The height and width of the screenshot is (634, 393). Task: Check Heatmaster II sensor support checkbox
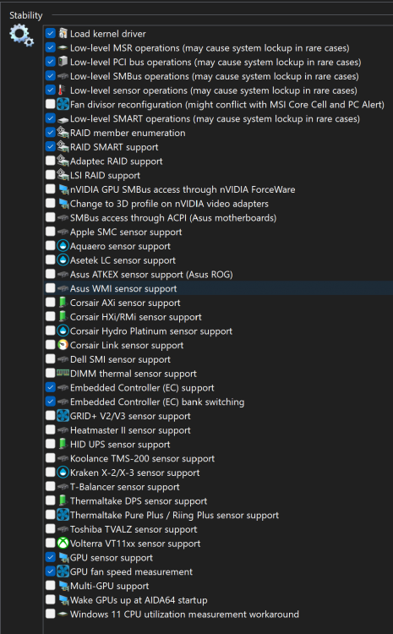(x=50, y=429)
